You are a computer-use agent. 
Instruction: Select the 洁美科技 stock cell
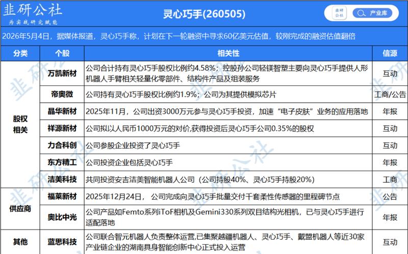tap(62, 180)
